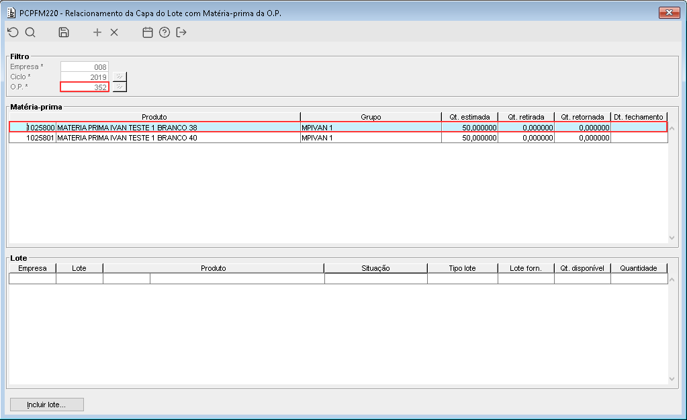Select MATERIA PRIMA IVAN TESTE 1 BRANCO 38

[179, 128]
